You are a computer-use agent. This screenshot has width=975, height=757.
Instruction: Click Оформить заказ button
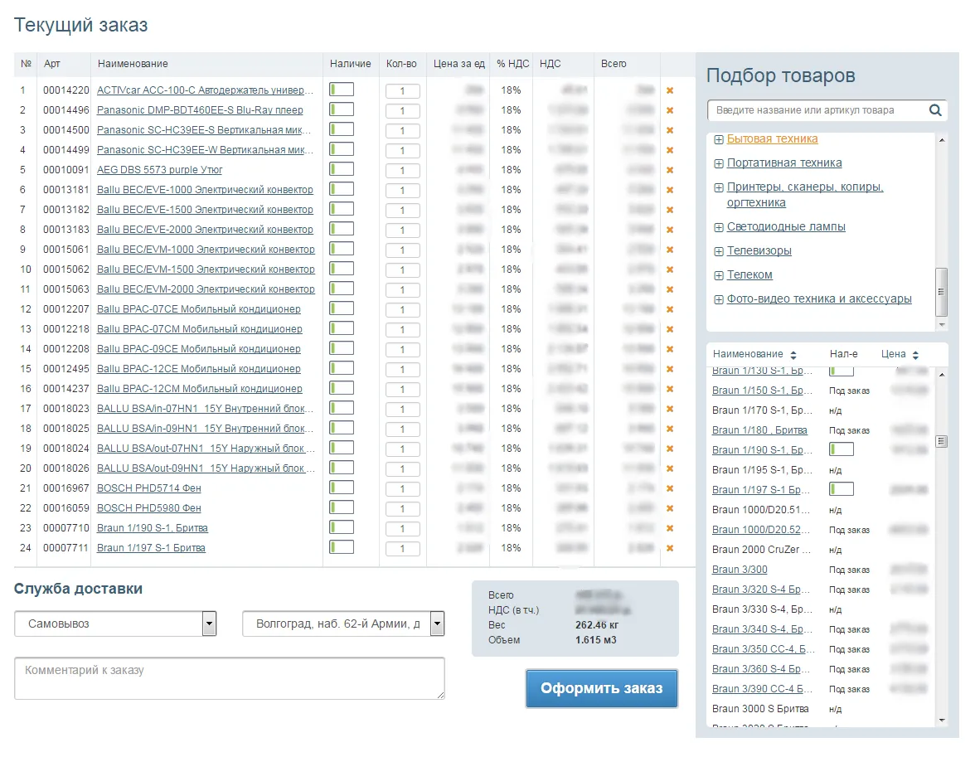click(601, 688)
